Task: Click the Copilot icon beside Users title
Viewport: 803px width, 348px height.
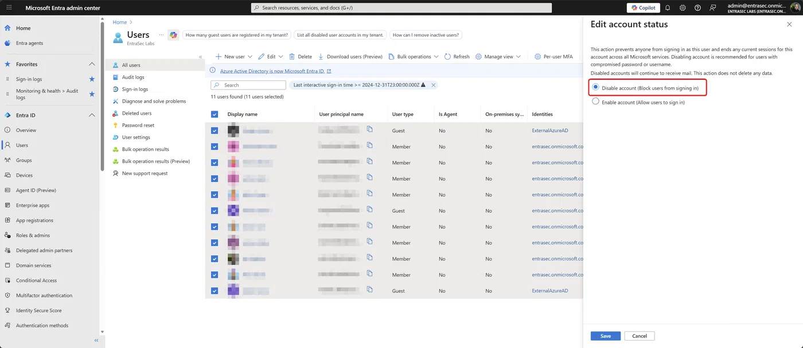Action: pyautogui.click(x=173, y=35)
